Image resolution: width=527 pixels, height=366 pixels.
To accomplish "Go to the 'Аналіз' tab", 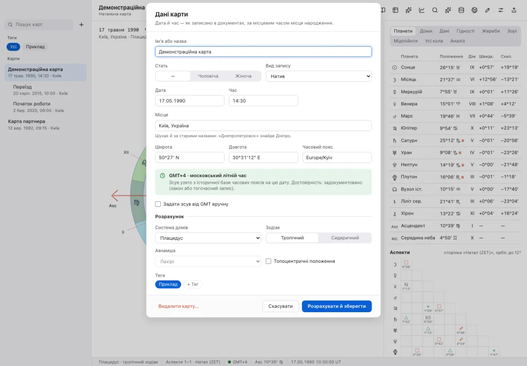I will point(457,41).
